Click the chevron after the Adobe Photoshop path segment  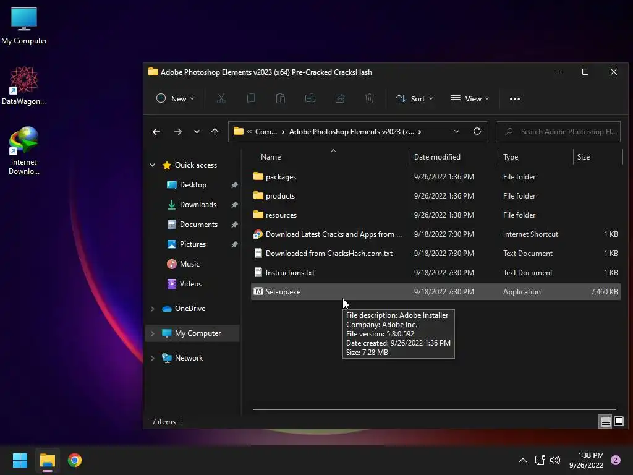(x=420, y=132)
